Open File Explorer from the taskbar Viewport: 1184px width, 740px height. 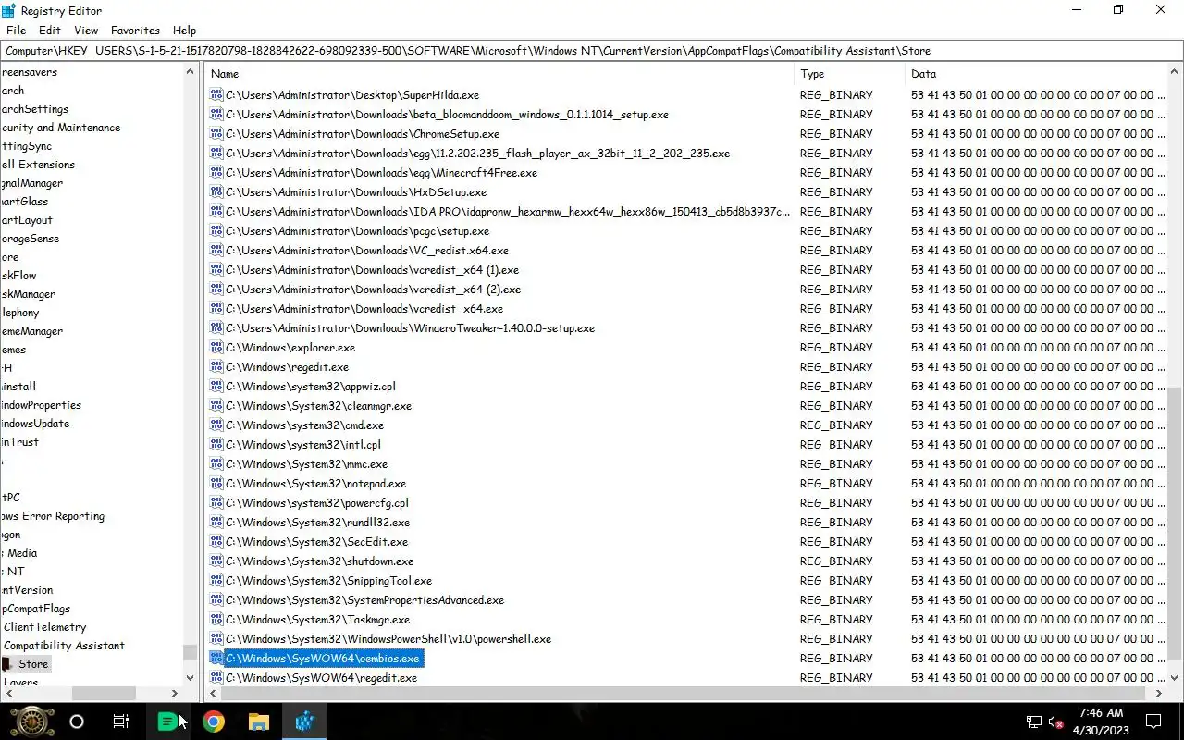[x=259, y=721]
